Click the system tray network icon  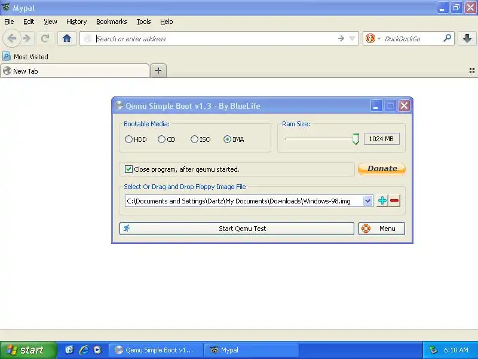click(434, 350)
